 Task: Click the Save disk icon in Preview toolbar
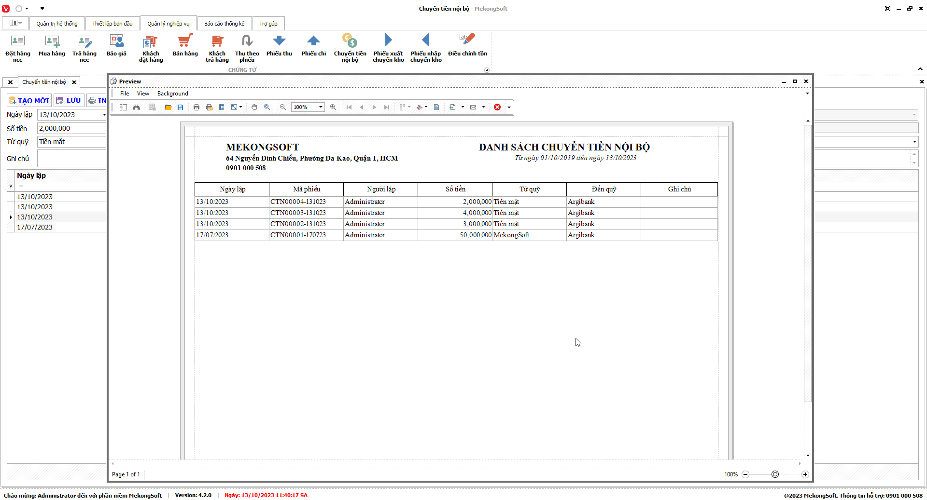[x=180, y=107]
